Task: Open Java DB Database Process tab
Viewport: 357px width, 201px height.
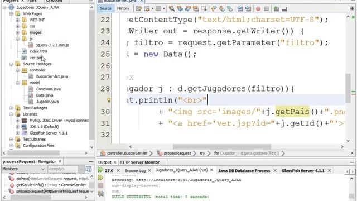Action: coord(244,170)
